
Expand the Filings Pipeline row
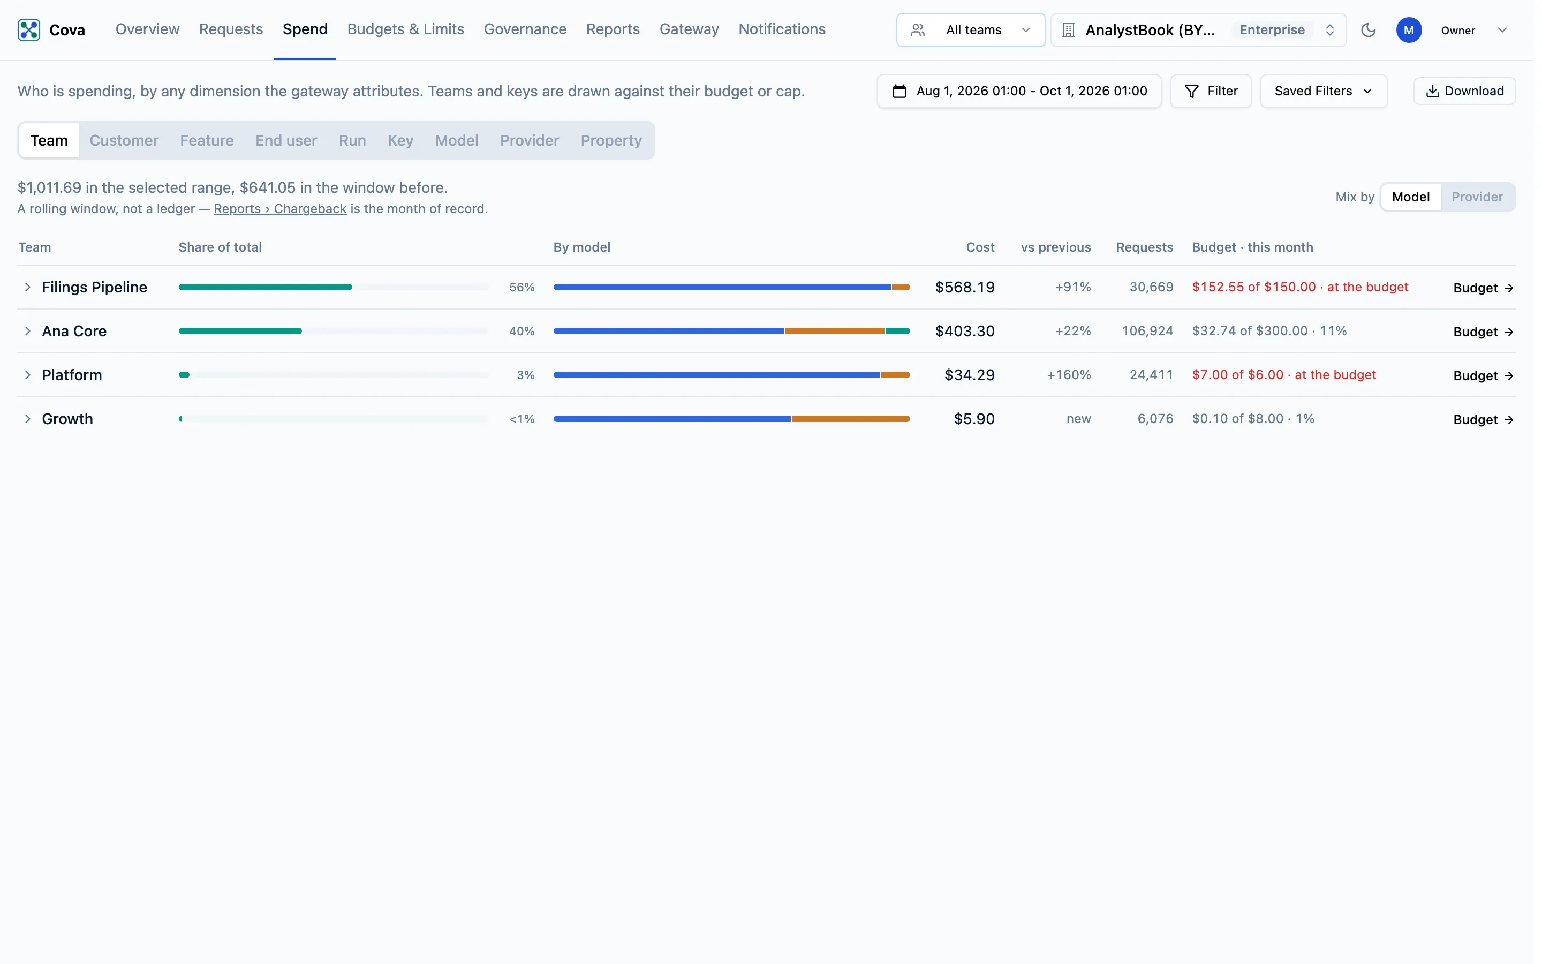[x=27, y=287]
